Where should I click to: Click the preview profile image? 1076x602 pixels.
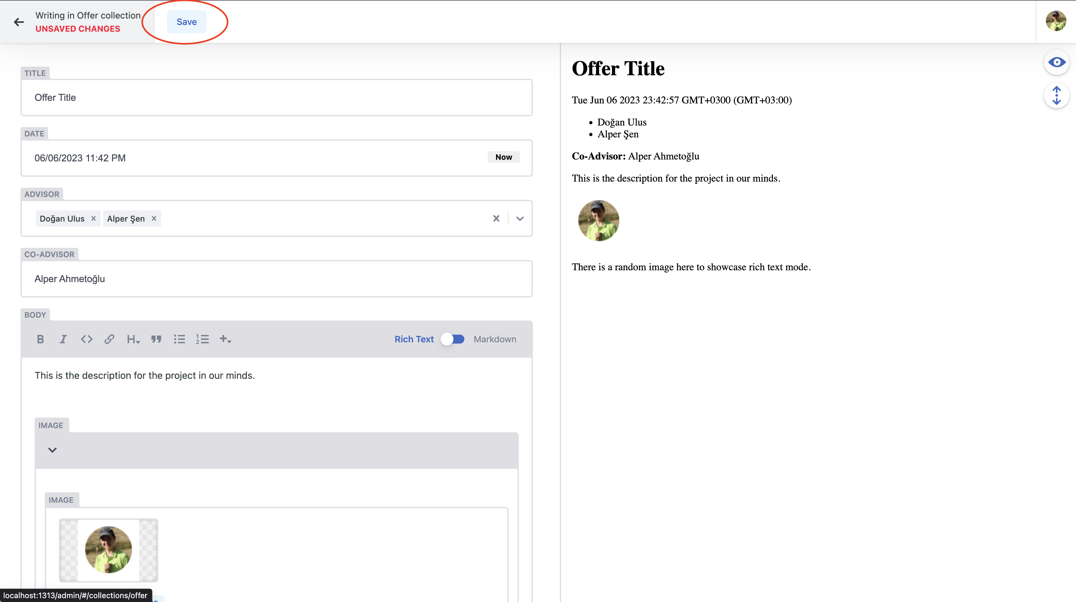pos(598,221)
